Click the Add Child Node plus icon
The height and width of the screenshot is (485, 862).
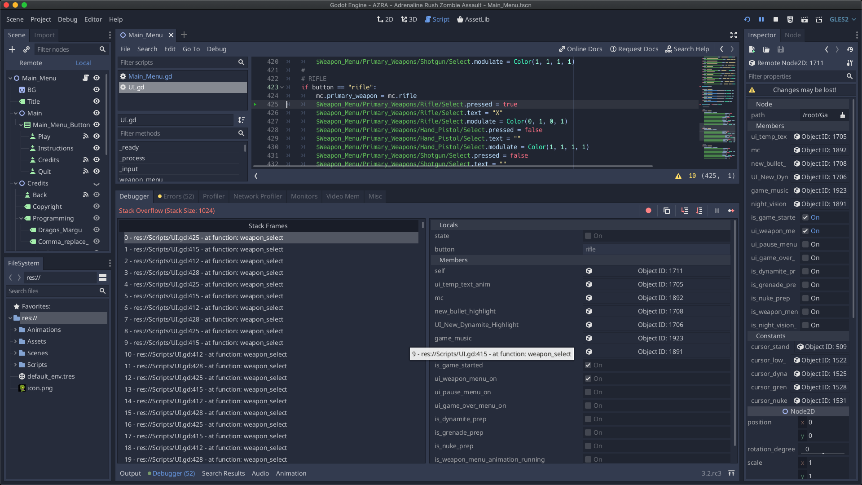[12, 49]
